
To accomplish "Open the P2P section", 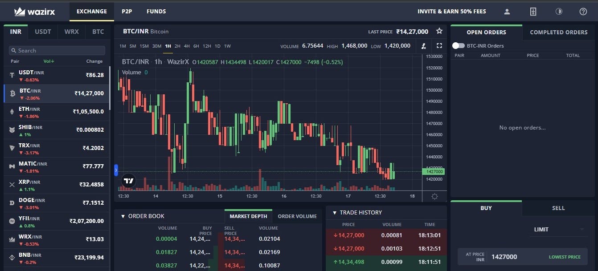I will [127, 11].
